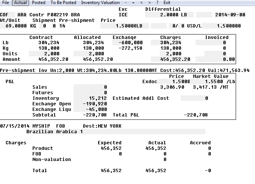Open help with the ? menu item
255x184 pixels.
157,3
